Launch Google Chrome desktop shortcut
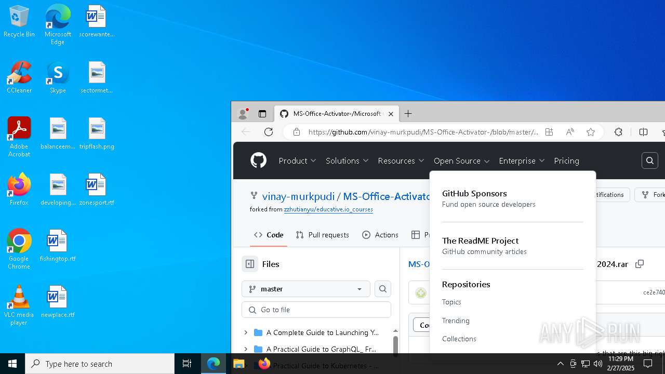665x374 pixels. 19,250
